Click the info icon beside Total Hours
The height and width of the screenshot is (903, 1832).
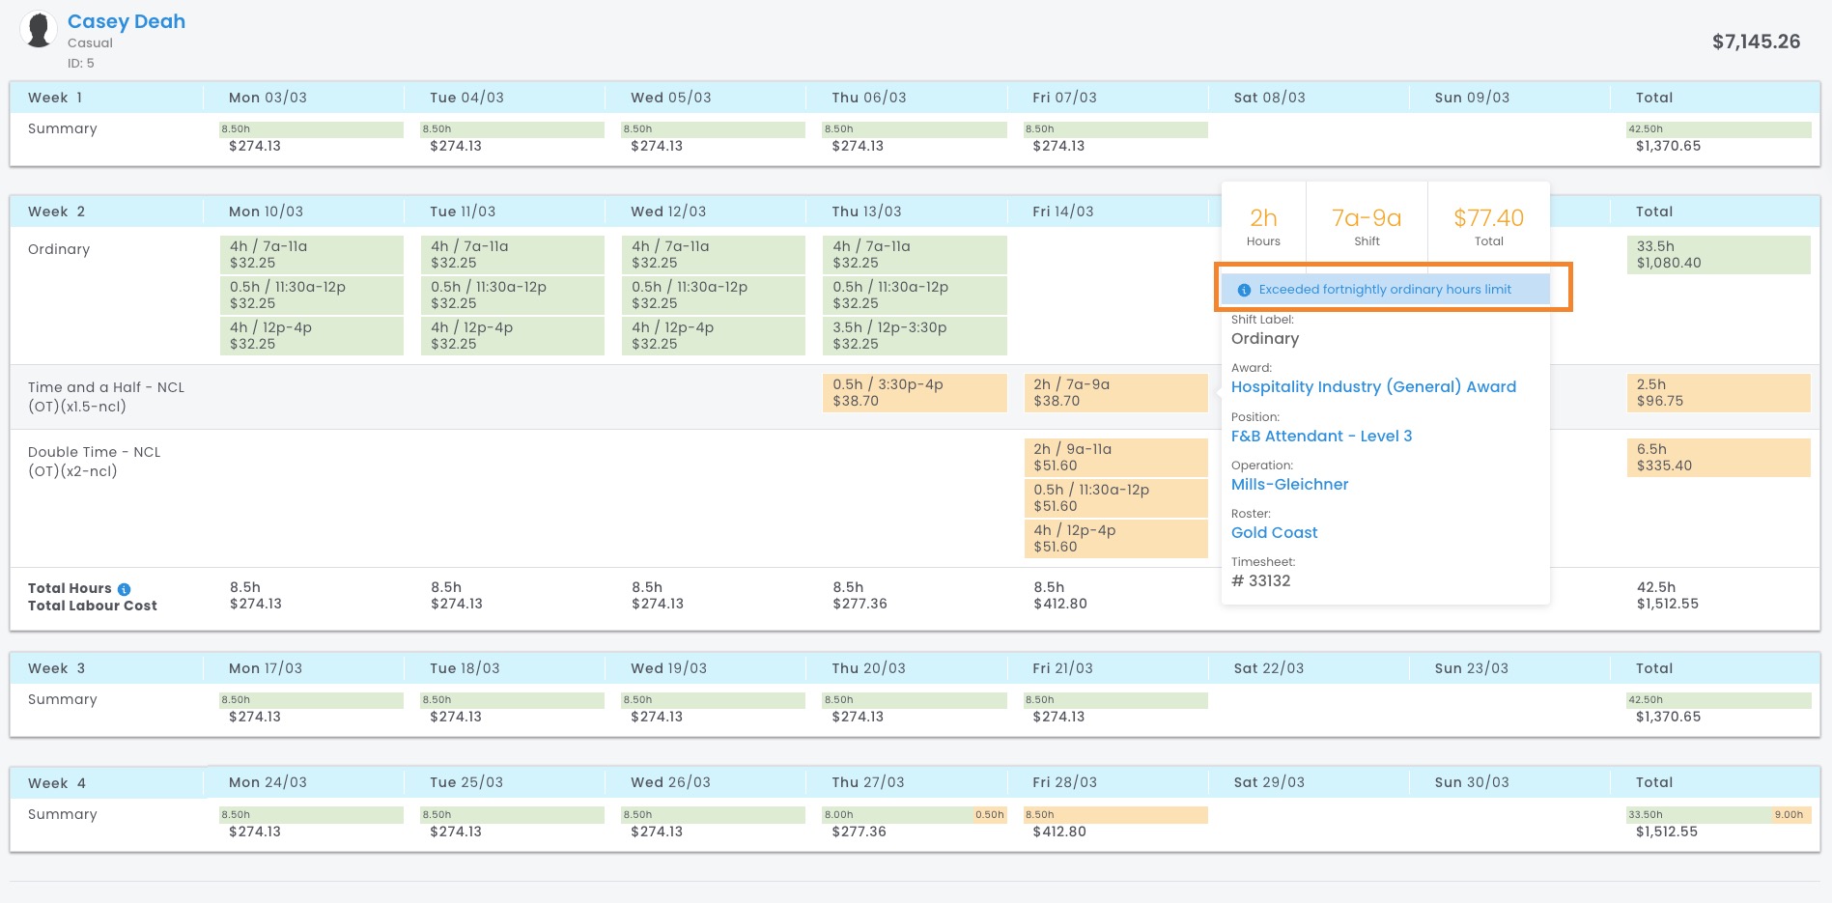pos(124,589)
